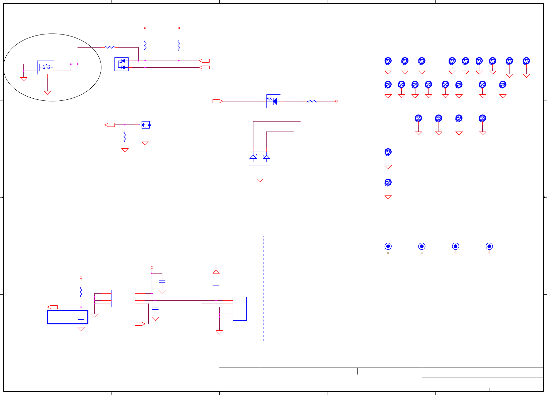Select the thick blue rectangle around the capacitor

click(68, 317)
